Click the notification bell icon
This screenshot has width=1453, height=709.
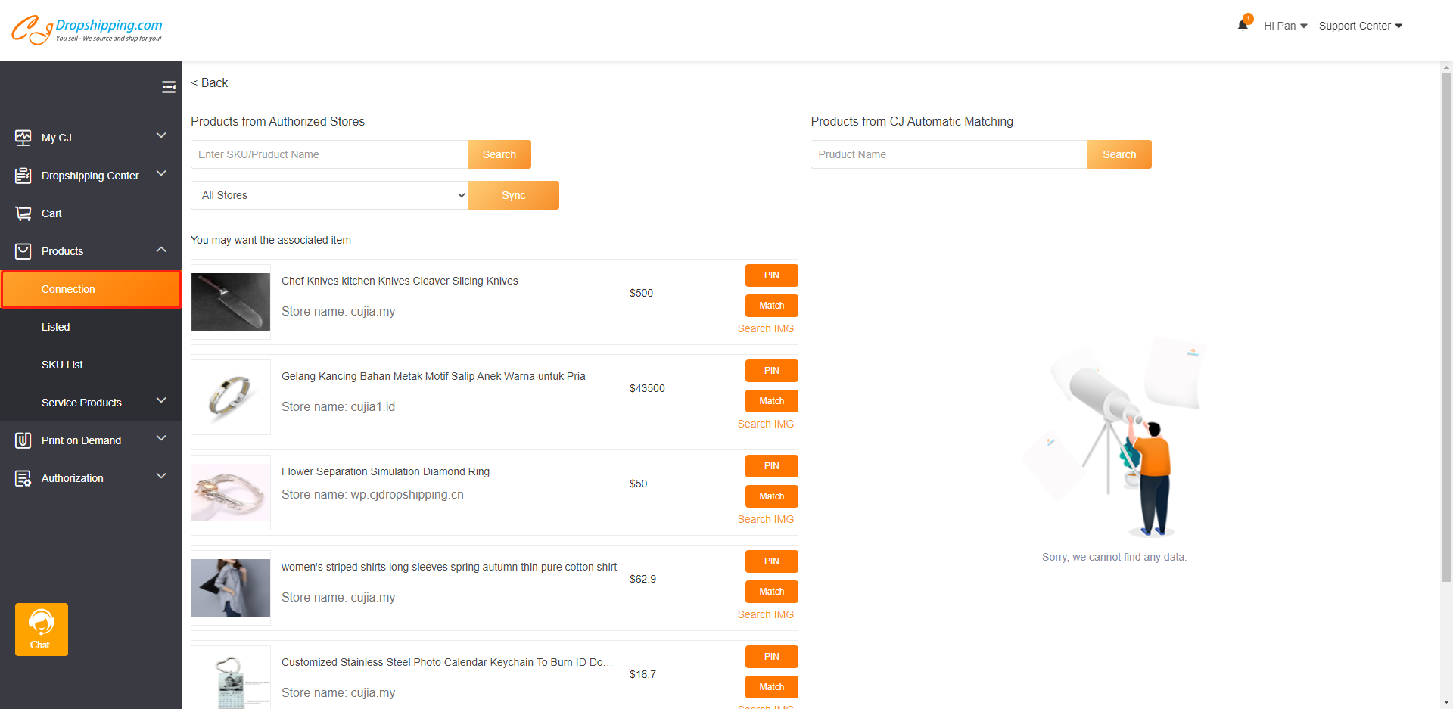click(x=1243, y=25)
